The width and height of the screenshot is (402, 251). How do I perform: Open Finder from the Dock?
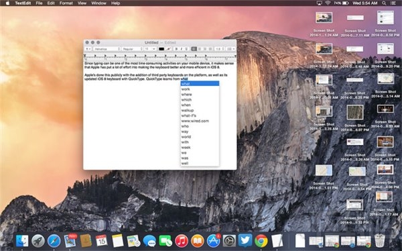point(22,241)
